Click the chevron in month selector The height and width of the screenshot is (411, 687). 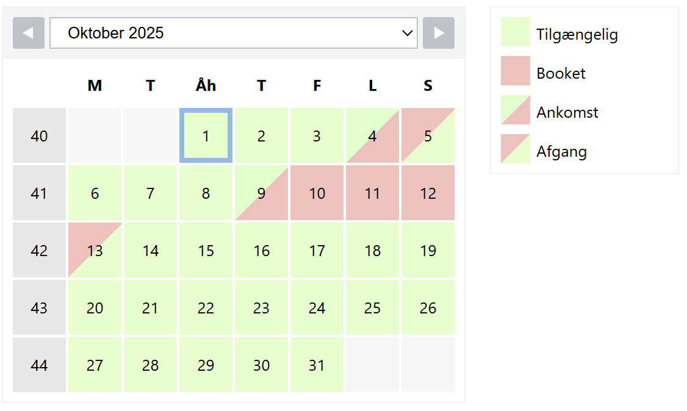408,34
